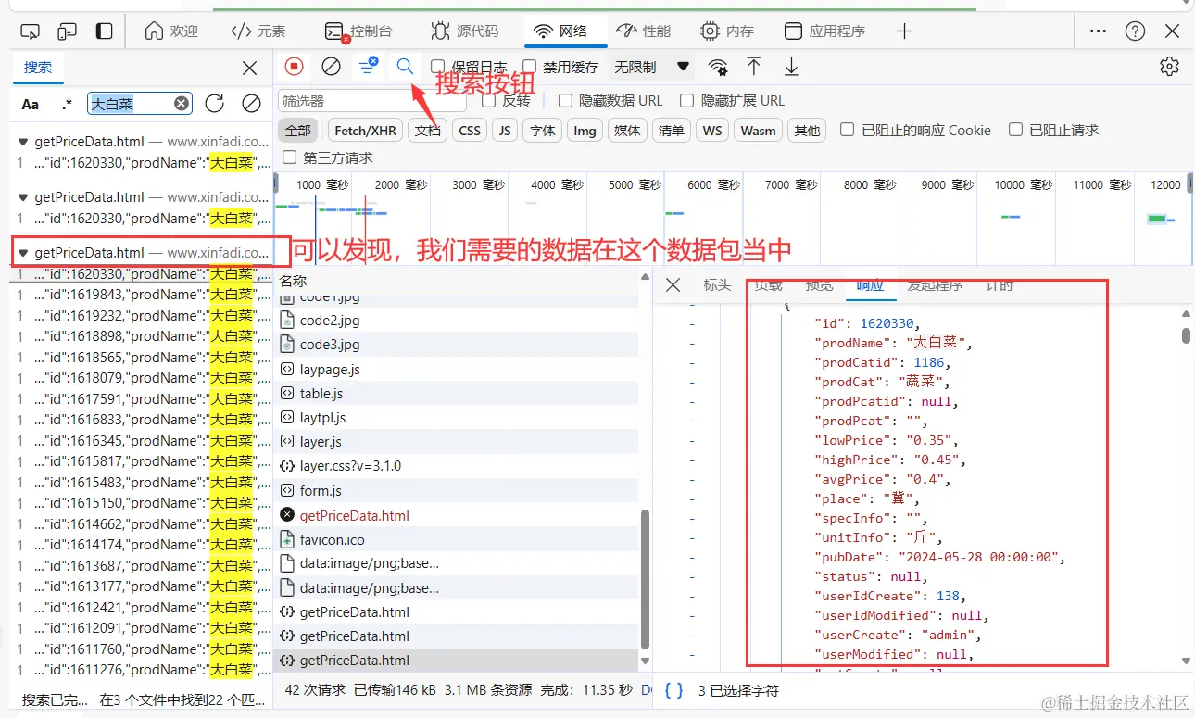This screenshot has height=718, width=1195.
Task: Switch to the Sources (源代码) tab
Action: pos(464,31)
